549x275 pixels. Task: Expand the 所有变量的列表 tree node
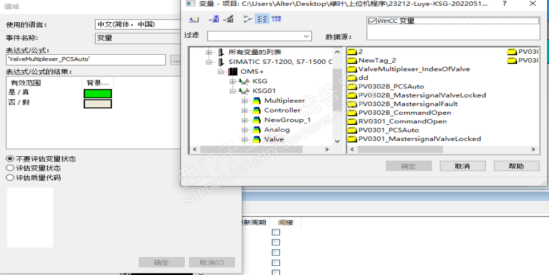[x=209, y=52]
